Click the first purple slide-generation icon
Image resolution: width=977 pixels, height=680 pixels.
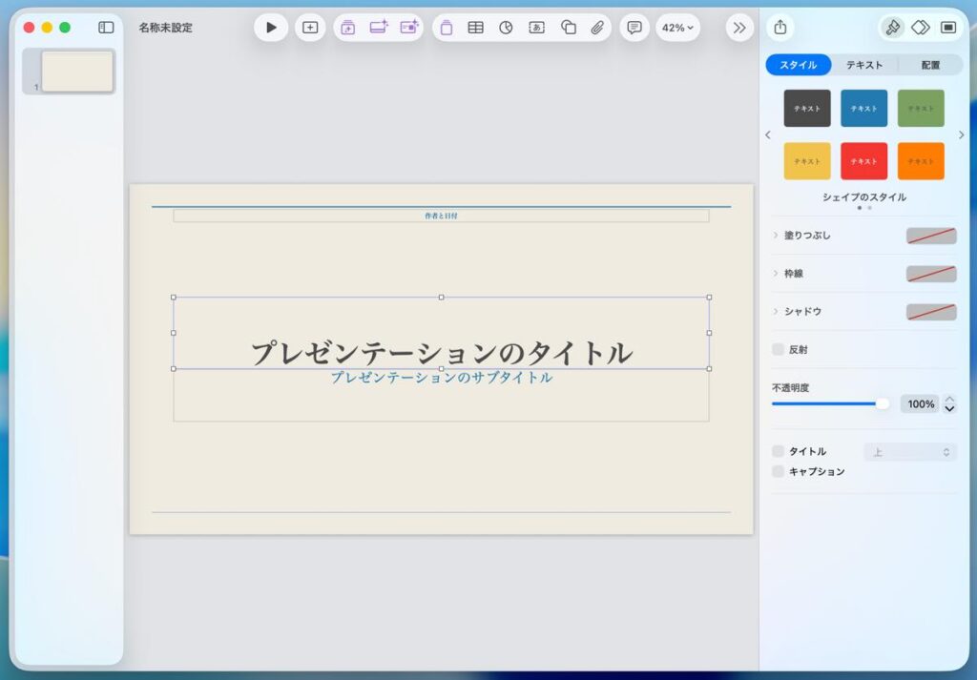click(x=347, y=28)
